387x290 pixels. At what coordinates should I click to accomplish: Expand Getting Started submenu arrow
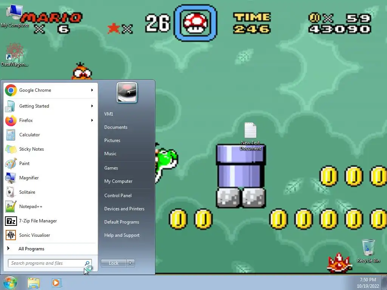(x=92, y=106)
